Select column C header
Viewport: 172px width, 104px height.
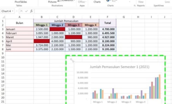point(57,17)
